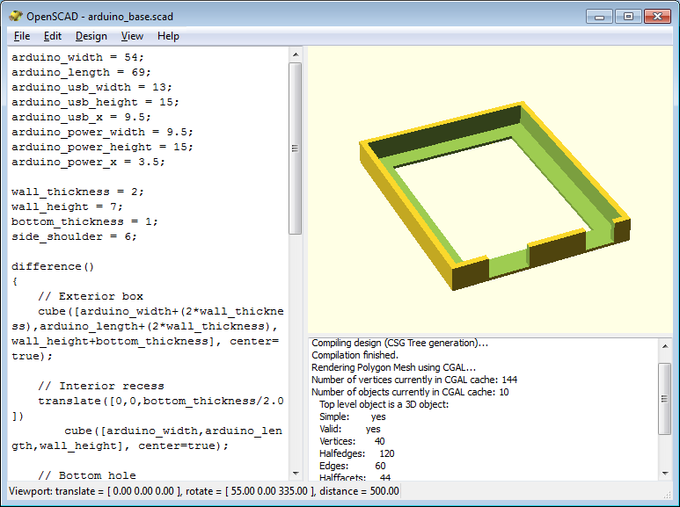
Task: Maximize the OpenSCAD window
Action: point(627,16)
